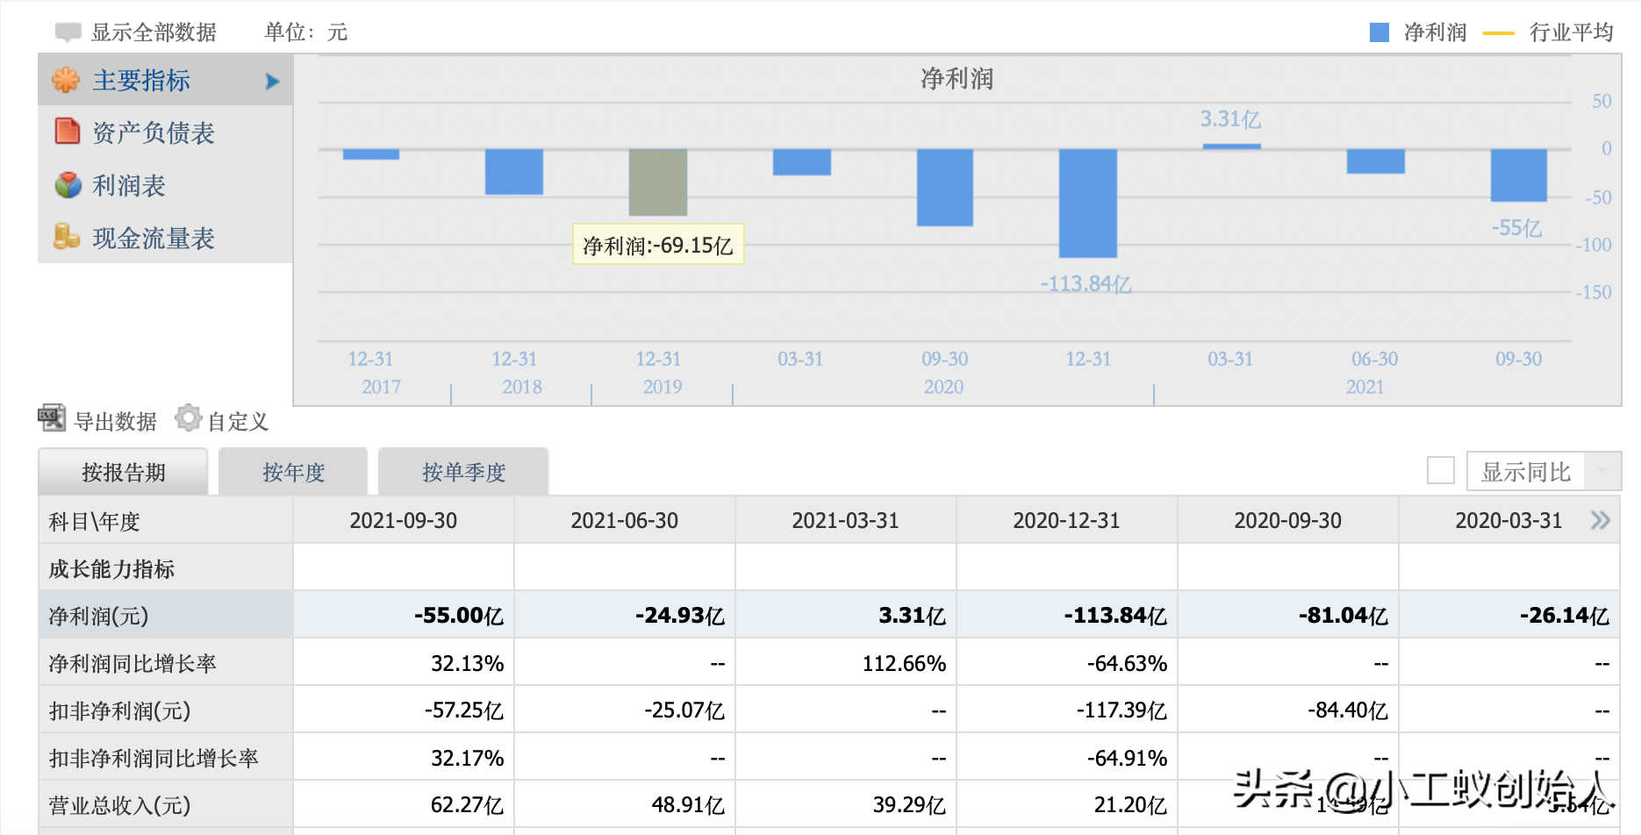Click the blue arrow next to 主要指标

click(x=272, y=81)
